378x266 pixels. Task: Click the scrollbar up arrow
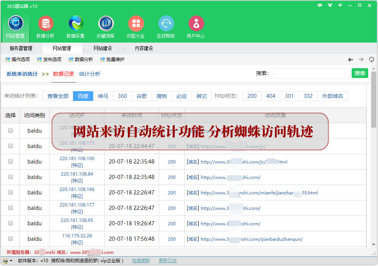(373, 69)
